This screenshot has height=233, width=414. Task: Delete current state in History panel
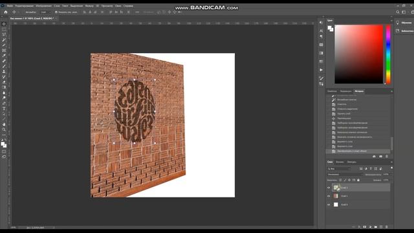[x=387, y=157]
